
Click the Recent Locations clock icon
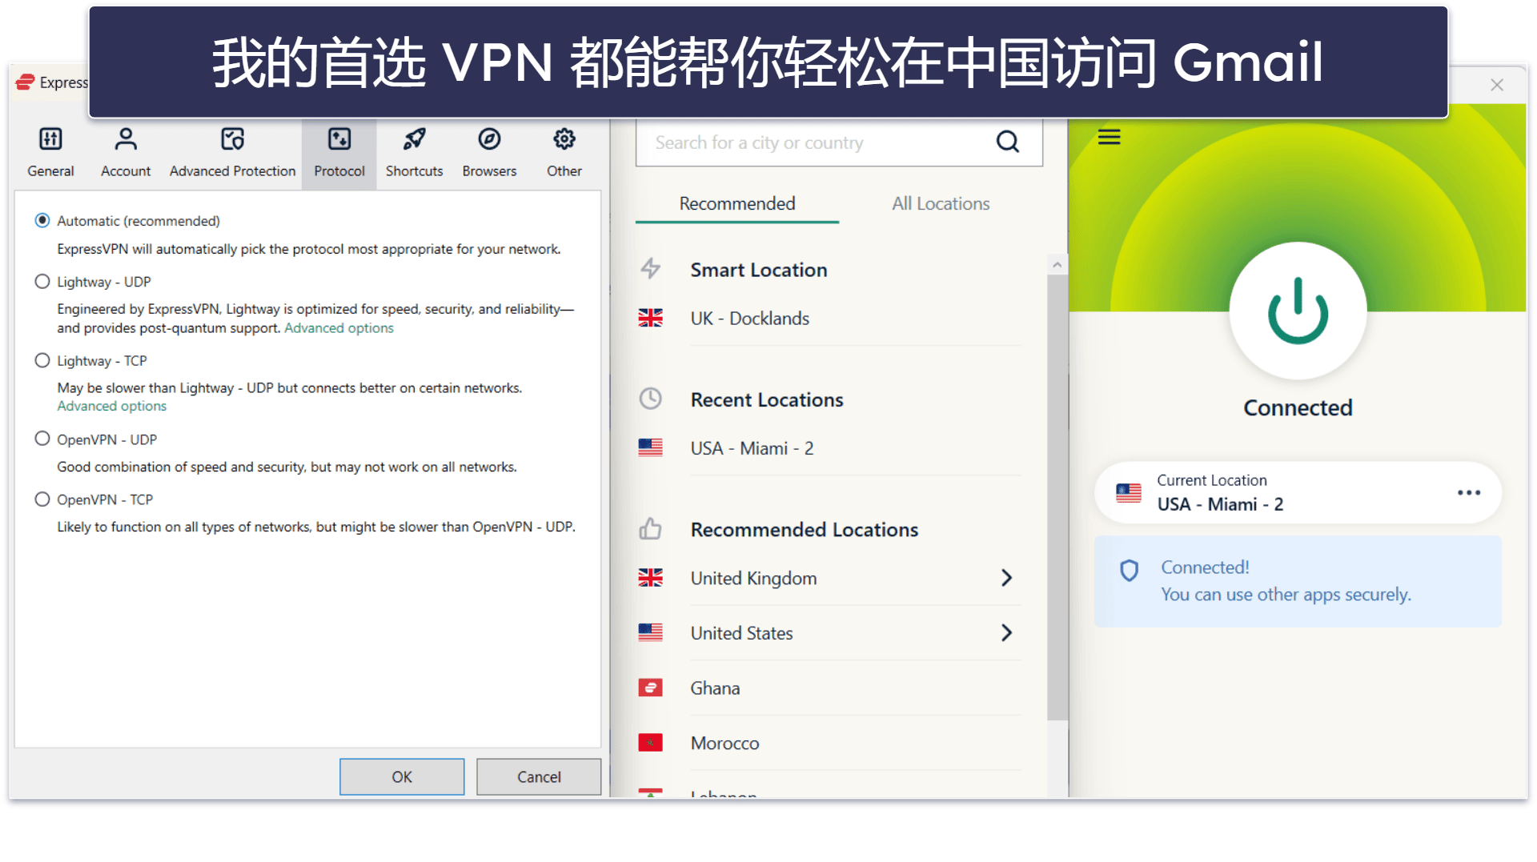click(650, 399)
